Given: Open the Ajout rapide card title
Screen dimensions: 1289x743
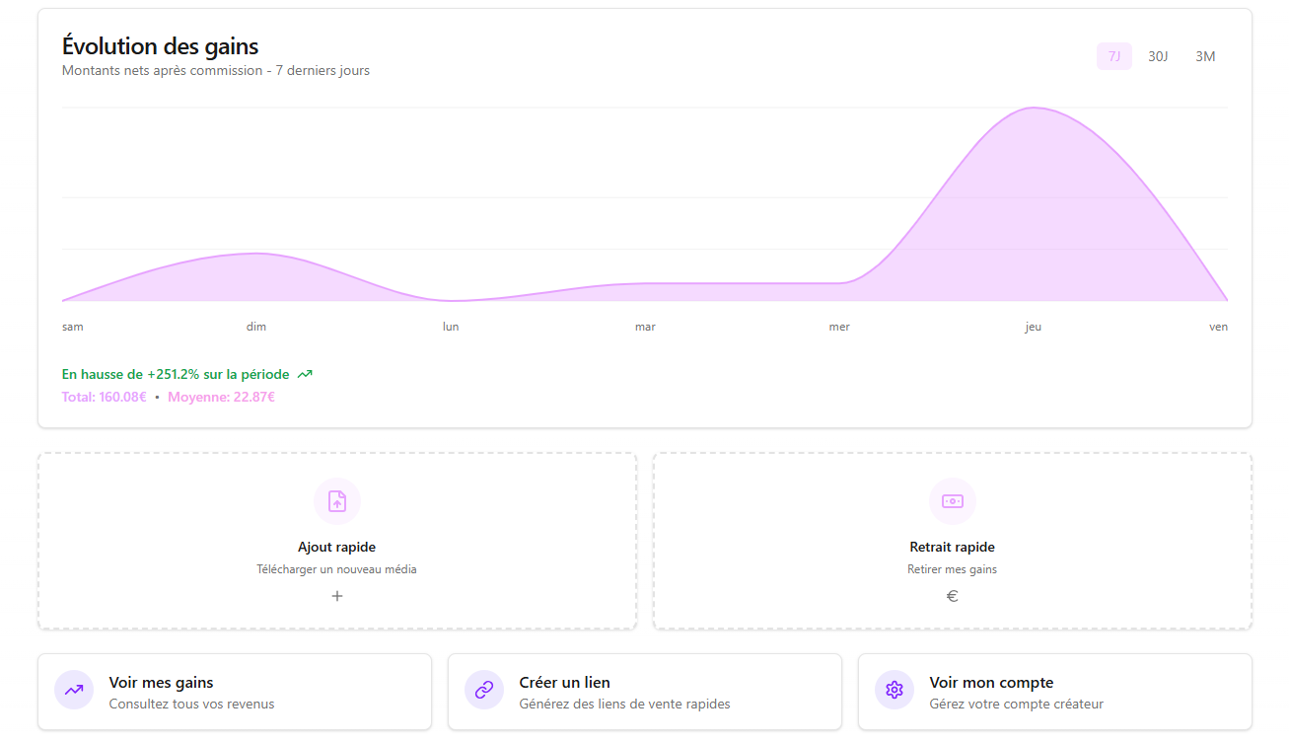Looking at the screenshot, I should pyautogui.click(x=336, y=547).
